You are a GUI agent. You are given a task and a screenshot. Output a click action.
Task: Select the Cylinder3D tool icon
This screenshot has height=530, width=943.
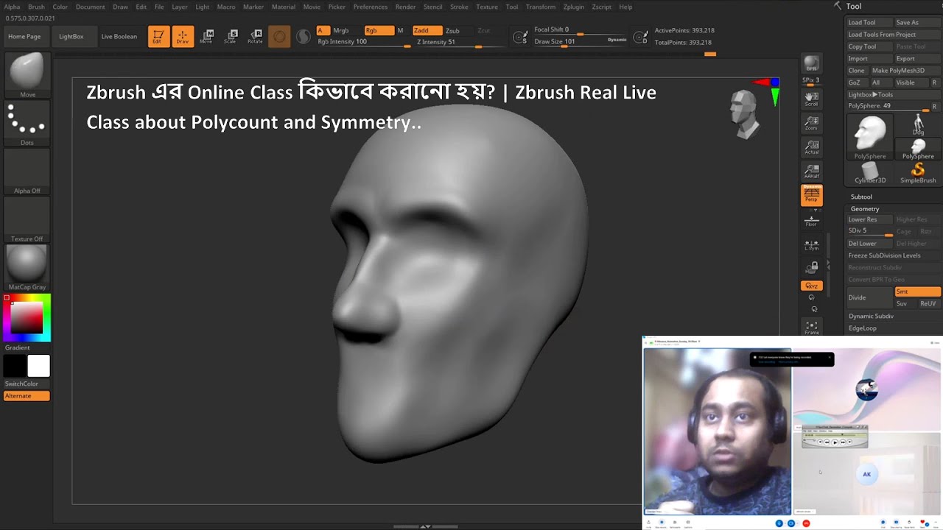point(870,174)
